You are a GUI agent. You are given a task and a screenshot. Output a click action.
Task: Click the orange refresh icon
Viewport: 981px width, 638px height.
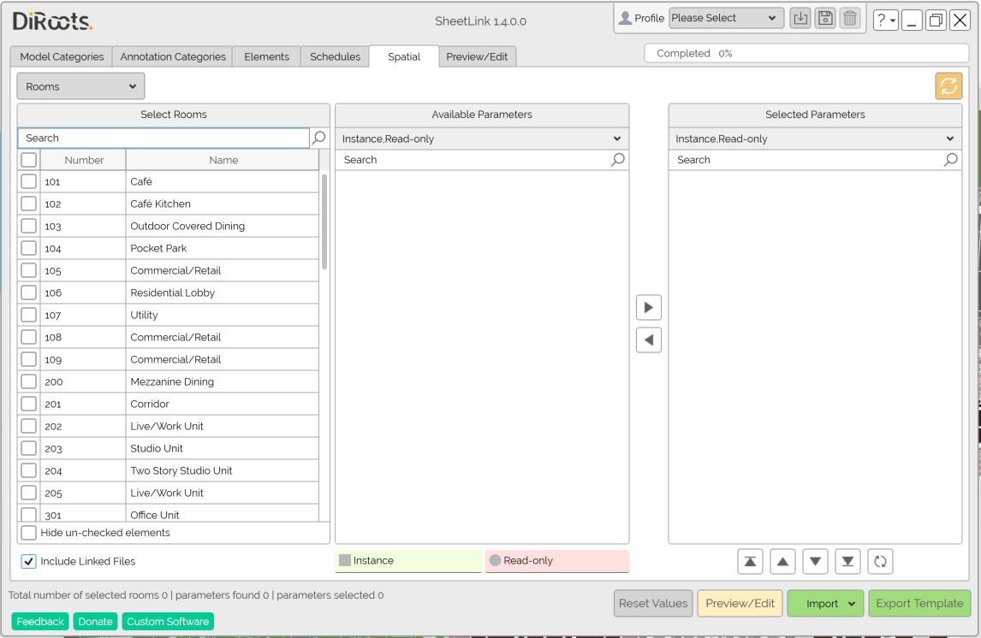pos(948,86)
